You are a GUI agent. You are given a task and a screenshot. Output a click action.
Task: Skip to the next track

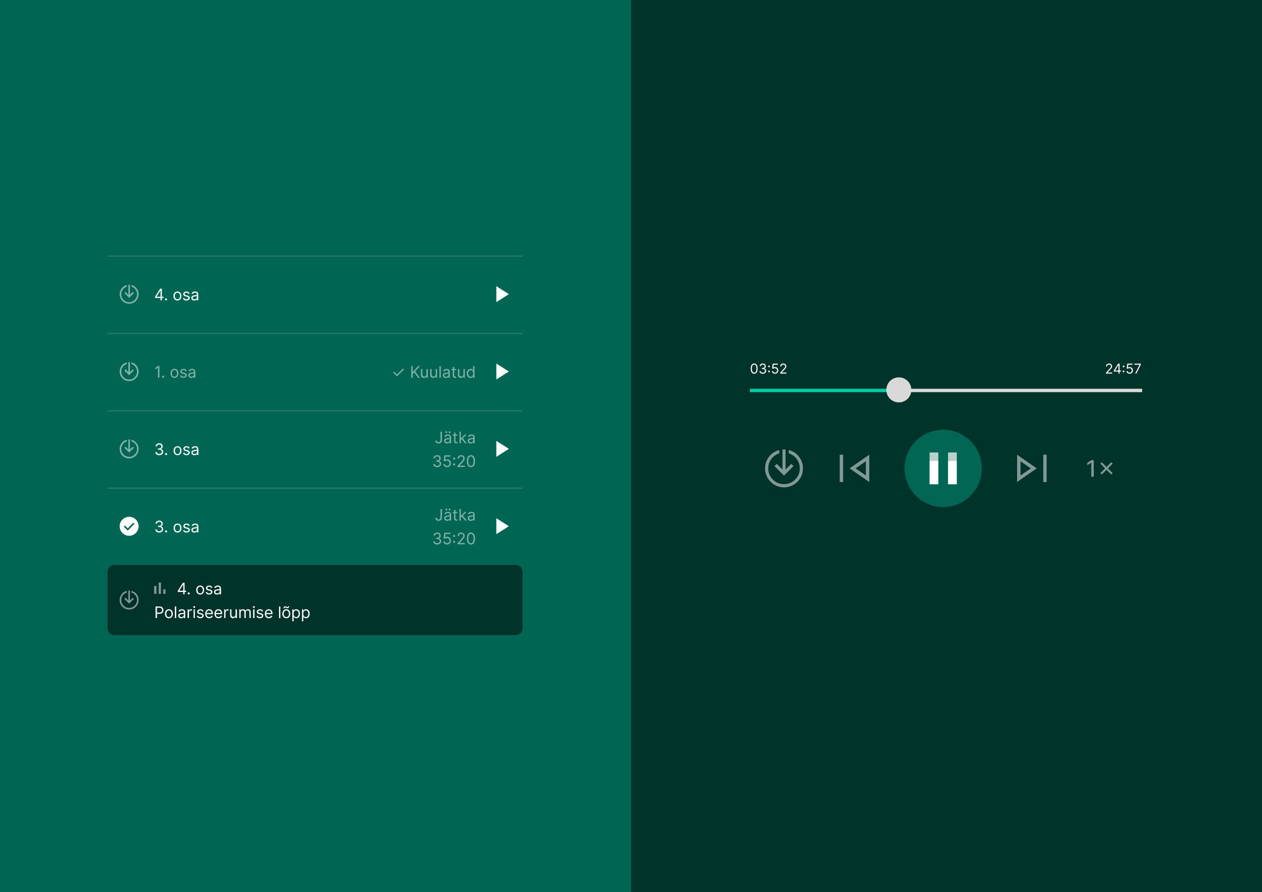tap(1032, 468)
